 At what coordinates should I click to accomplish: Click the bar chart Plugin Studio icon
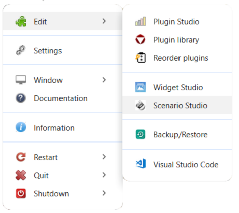[x=140, y=21]
